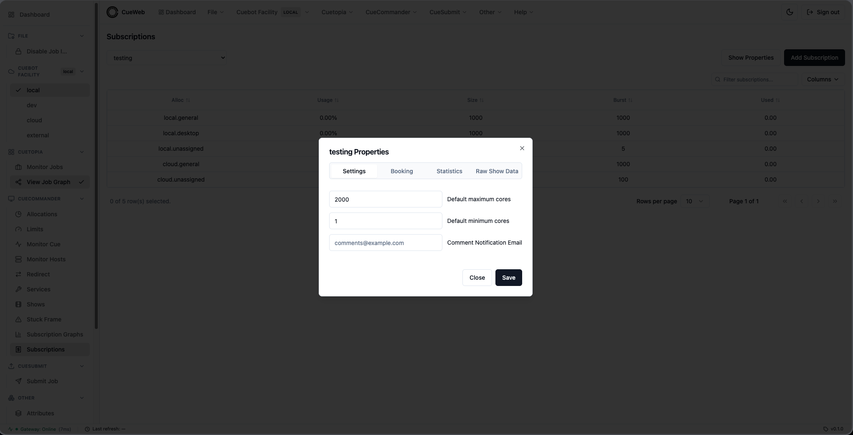Collapse the CUECOMMANDER sidebar section
This screenshot has width=853, height=435.
pos(82,199)
